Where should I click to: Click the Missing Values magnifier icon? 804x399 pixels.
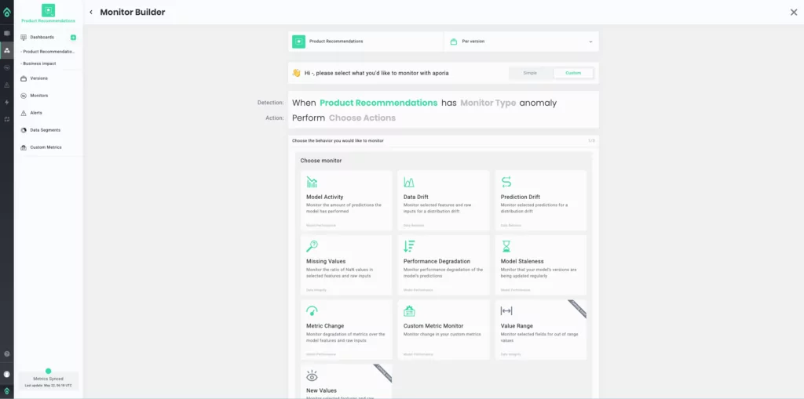tap(312, 246)
